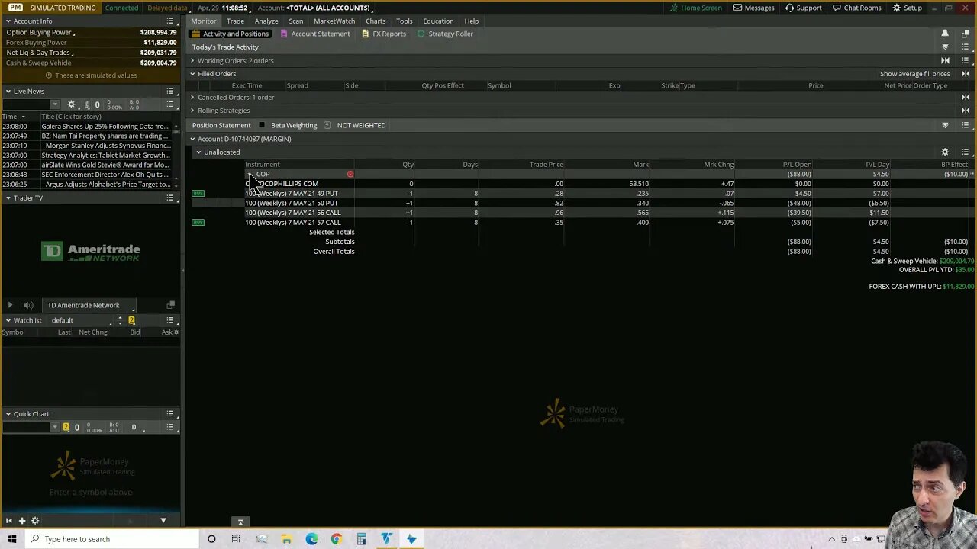Open File Explorer from taskbar
Image resolution: width=977 pixels, height=549 pixels.
click(x=286, y=539)
